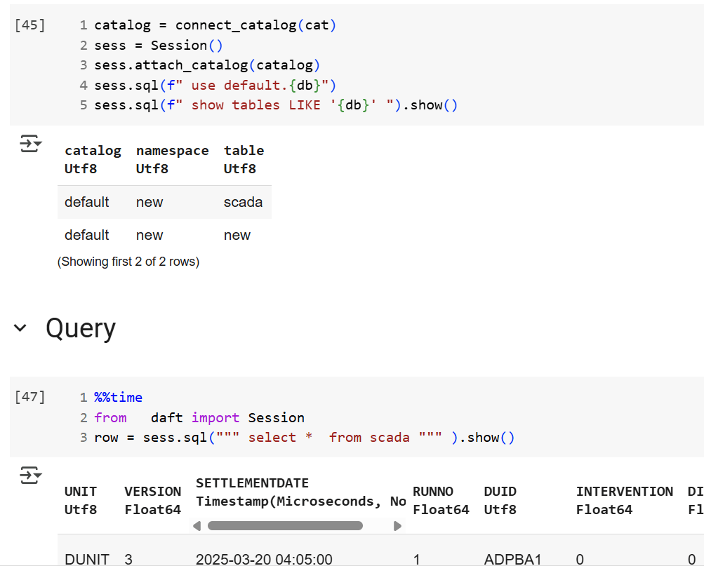
Task: Click the DUID column header
Action: (x=500, y=492)
